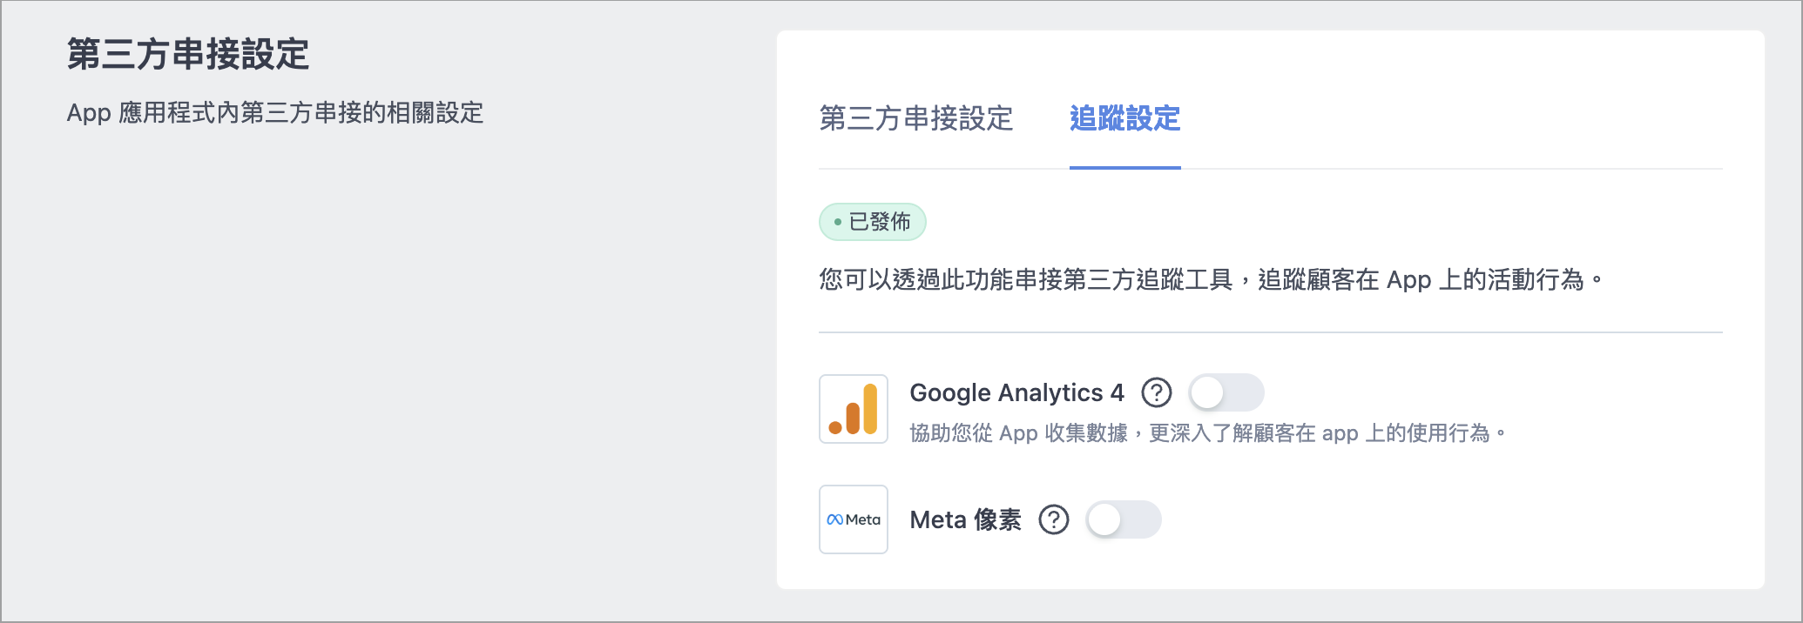The height and width of the screenshot is (623, 1803).
Task: Click the blue underline beneath 追蹤設定
Action: click(1124, 167)
